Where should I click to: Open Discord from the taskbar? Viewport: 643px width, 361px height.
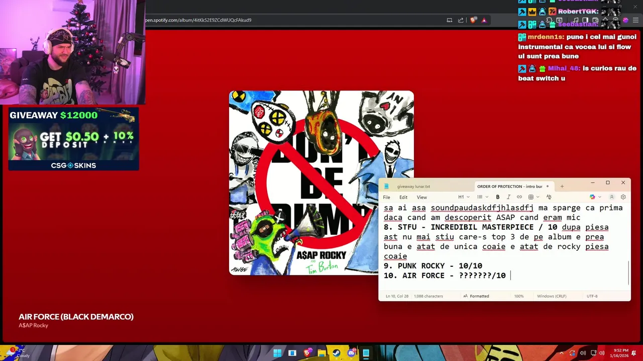click(351, 353)
